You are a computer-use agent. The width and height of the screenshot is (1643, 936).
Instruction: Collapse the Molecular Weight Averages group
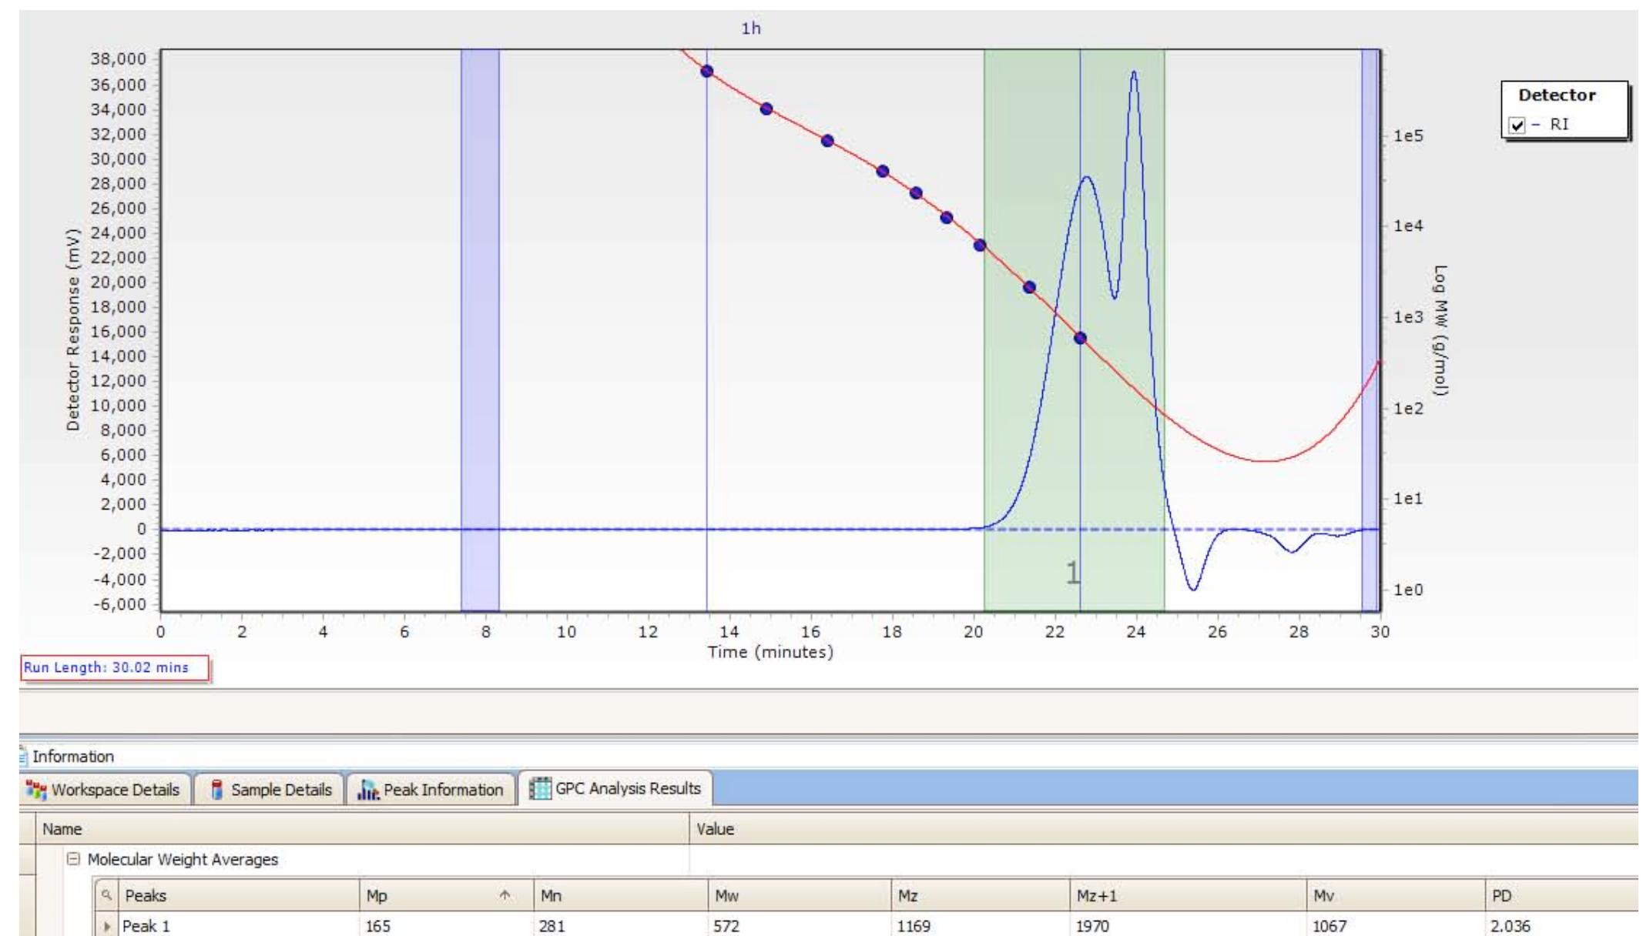click(x=74, y=860)
